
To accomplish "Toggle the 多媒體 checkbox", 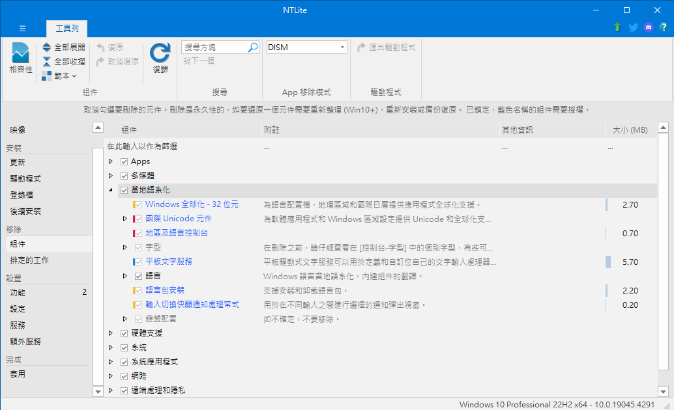I will pos(125,176).
